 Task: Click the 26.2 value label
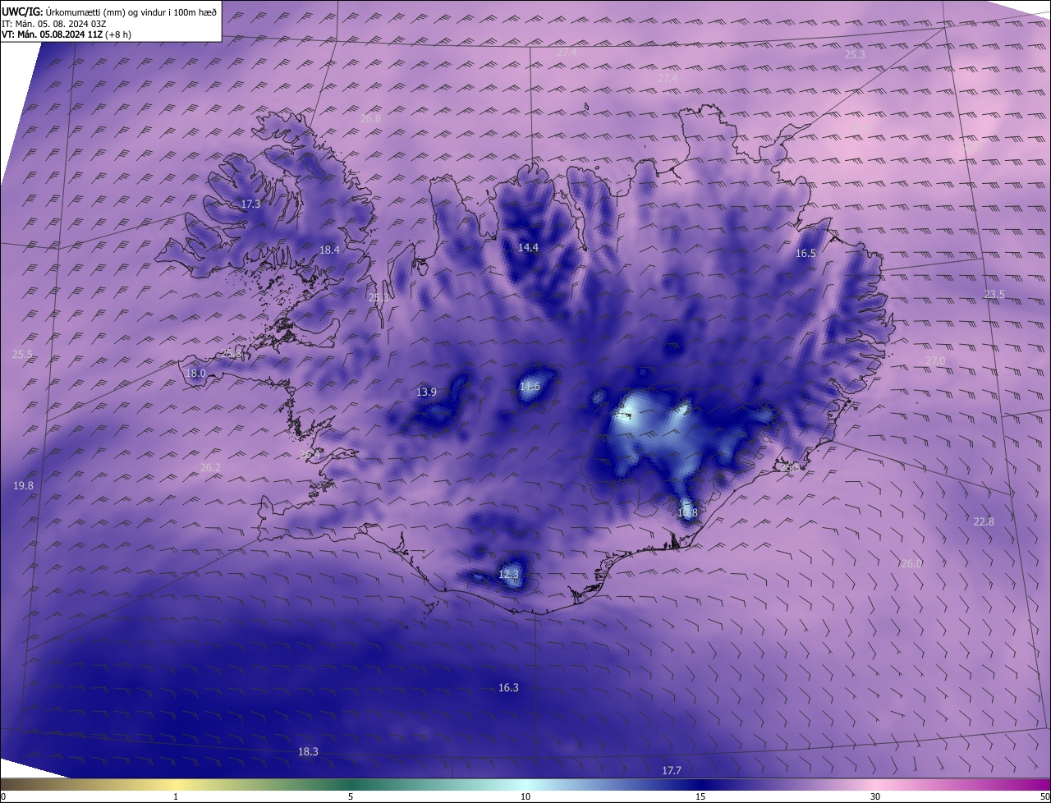point(210,467)
